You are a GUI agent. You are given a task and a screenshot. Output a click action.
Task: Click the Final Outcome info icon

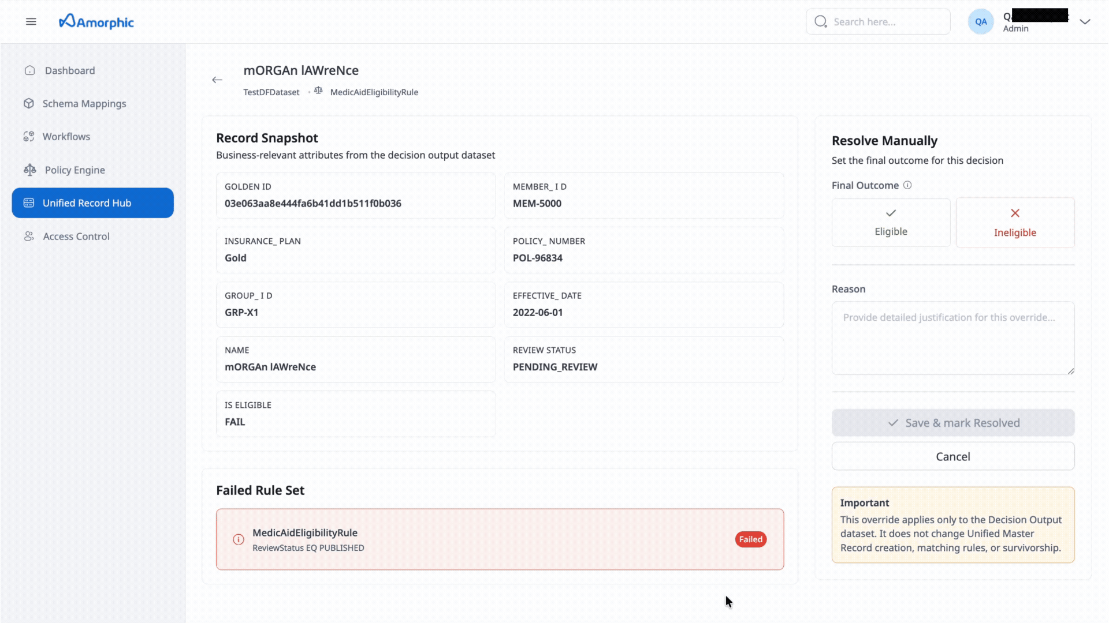tap(908, 185)
